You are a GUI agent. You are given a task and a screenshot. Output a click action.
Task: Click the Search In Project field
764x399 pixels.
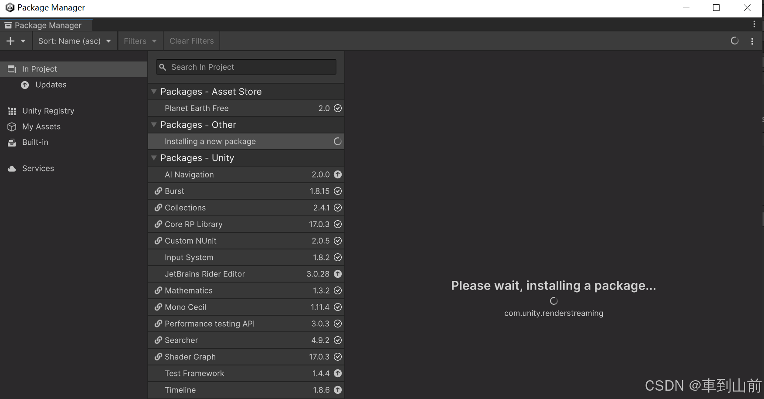[246, 67]
